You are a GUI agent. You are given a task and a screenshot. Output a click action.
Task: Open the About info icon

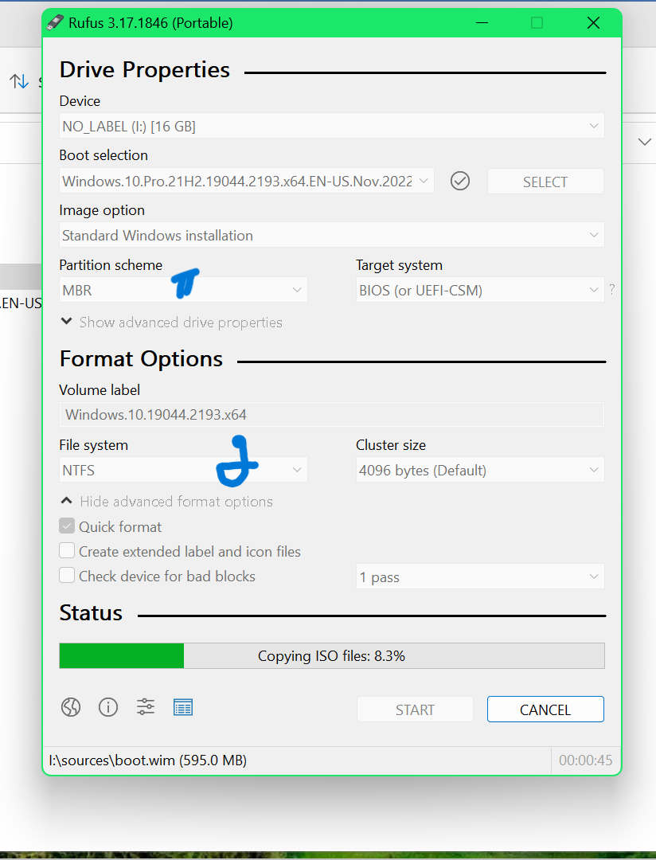(108, 708)
